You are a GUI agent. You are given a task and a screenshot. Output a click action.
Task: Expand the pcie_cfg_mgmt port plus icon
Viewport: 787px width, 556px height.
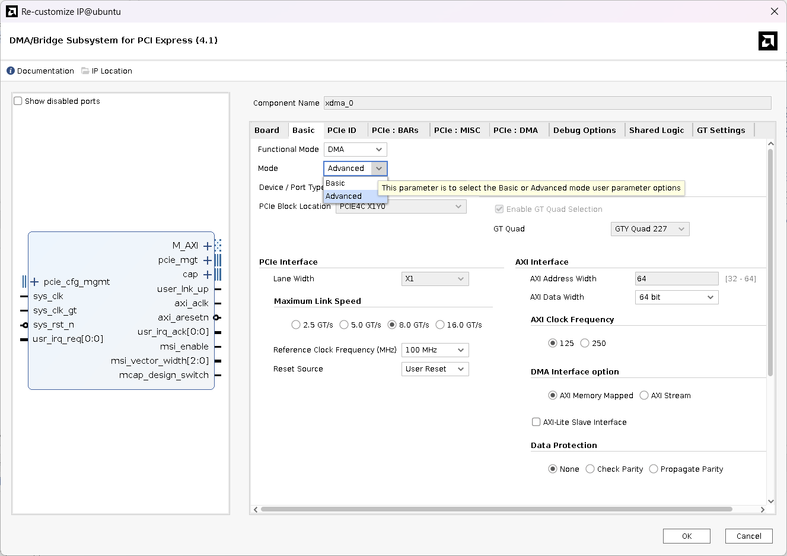click(x=34, y=282)
